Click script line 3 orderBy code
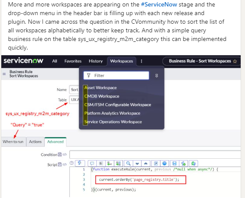The height and width of the screenshot is (198, 245). click(139, 179)
